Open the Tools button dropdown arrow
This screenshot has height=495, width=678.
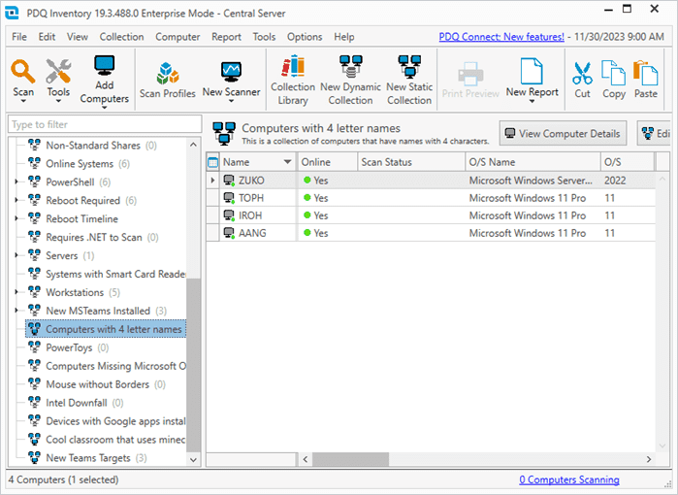point(58,101)
